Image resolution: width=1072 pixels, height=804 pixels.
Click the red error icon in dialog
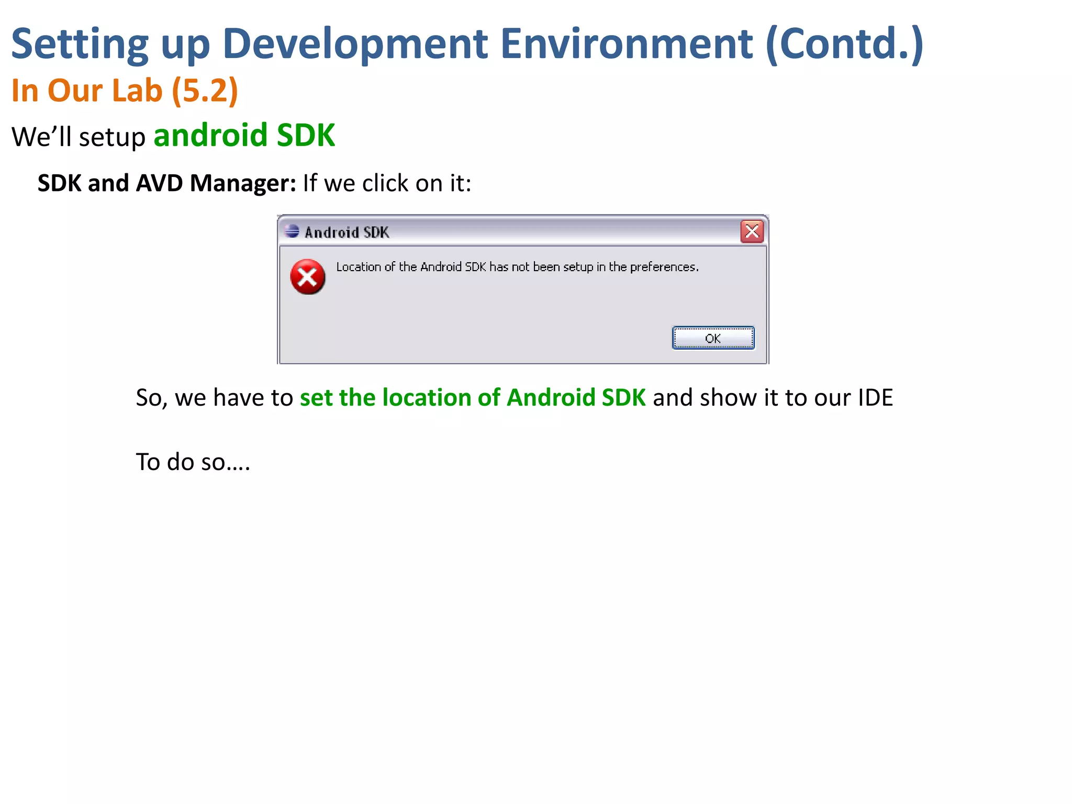(308, 277)
